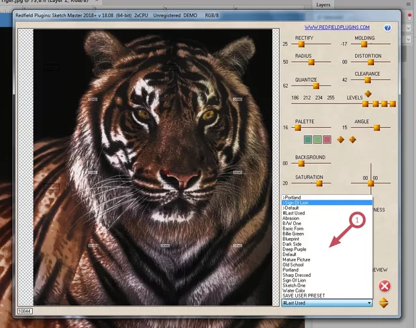The image size is (416, 328).
Task: Click the first orange diamond after palette swatches
Action: point(340,139)
